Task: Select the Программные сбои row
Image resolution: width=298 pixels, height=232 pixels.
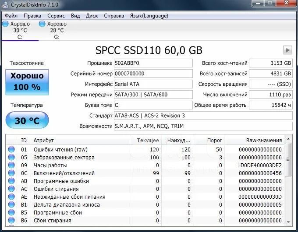Action: pos(145,212)
